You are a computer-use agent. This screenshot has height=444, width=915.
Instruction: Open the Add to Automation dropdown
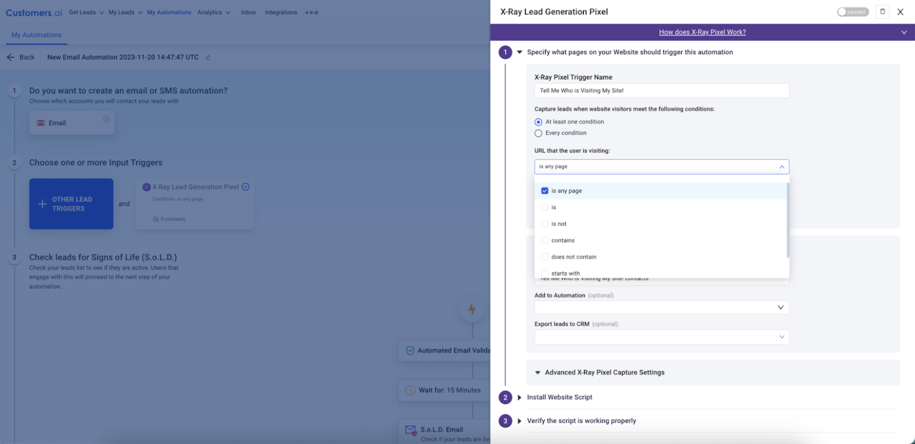661,307
